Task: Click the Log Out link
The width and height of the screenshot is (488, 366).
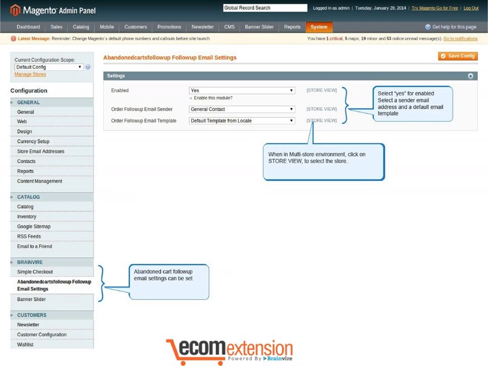Action: [471, 8]
